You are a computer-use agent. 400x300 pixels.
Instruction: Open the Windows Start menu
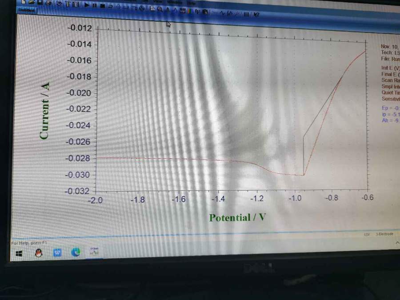click(19, 253)
